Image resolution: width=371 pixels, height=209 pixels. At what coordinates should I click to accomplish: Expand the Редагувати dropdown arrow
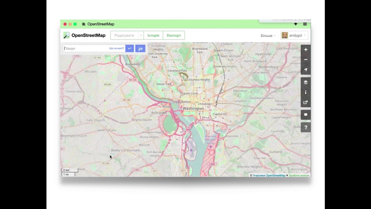point(141,35)
